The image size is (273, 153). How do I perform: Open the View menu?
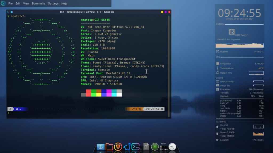point(26,3)
